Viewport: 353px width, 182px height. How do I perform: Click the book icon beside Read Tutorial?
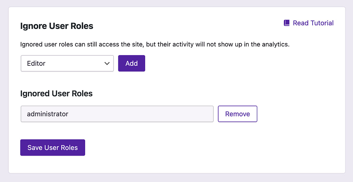[286, 23]
